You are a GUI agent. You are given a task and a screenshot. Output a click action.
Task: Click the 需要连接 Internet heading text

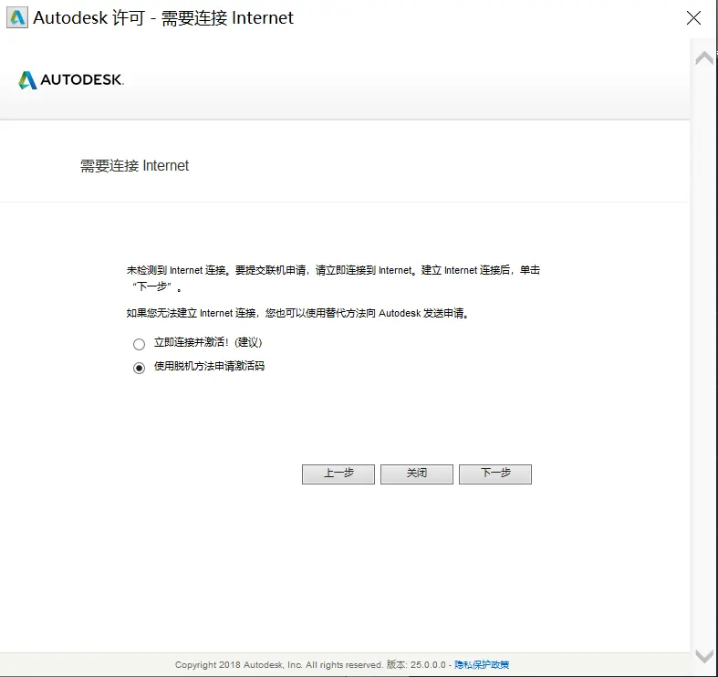point(135,165)
